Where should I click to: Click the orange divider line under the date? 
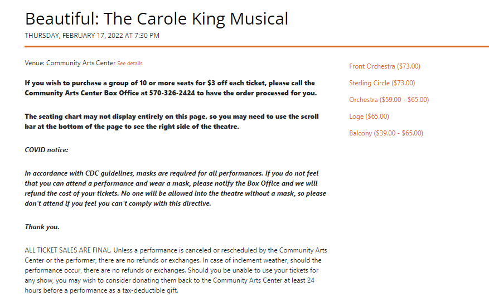[x=256, y=47]
